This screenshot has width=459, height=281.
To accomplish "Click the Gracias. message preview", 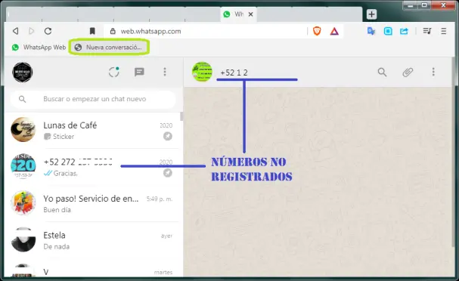I will (x=65, y=174).
